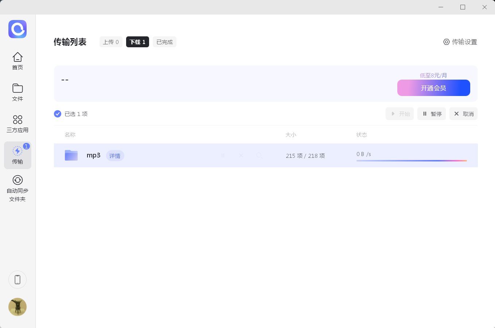Viewport: 495px width, 328px height.
Task: Go to 文件 files section
Action: click(x=17, y=92)
